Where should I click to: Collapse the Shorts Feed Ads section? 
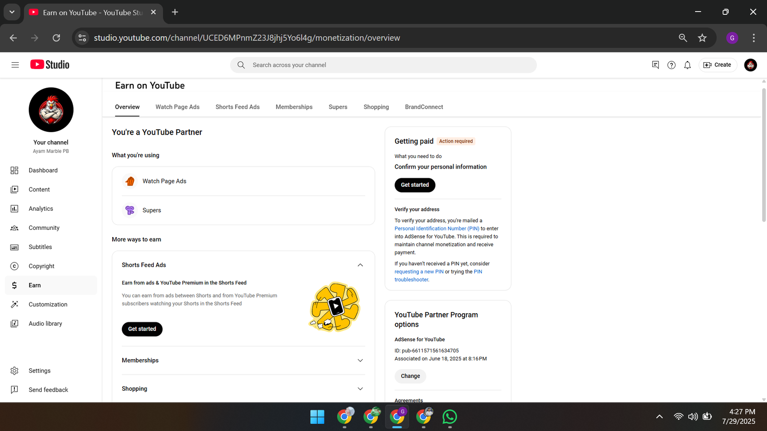[360, 265]
